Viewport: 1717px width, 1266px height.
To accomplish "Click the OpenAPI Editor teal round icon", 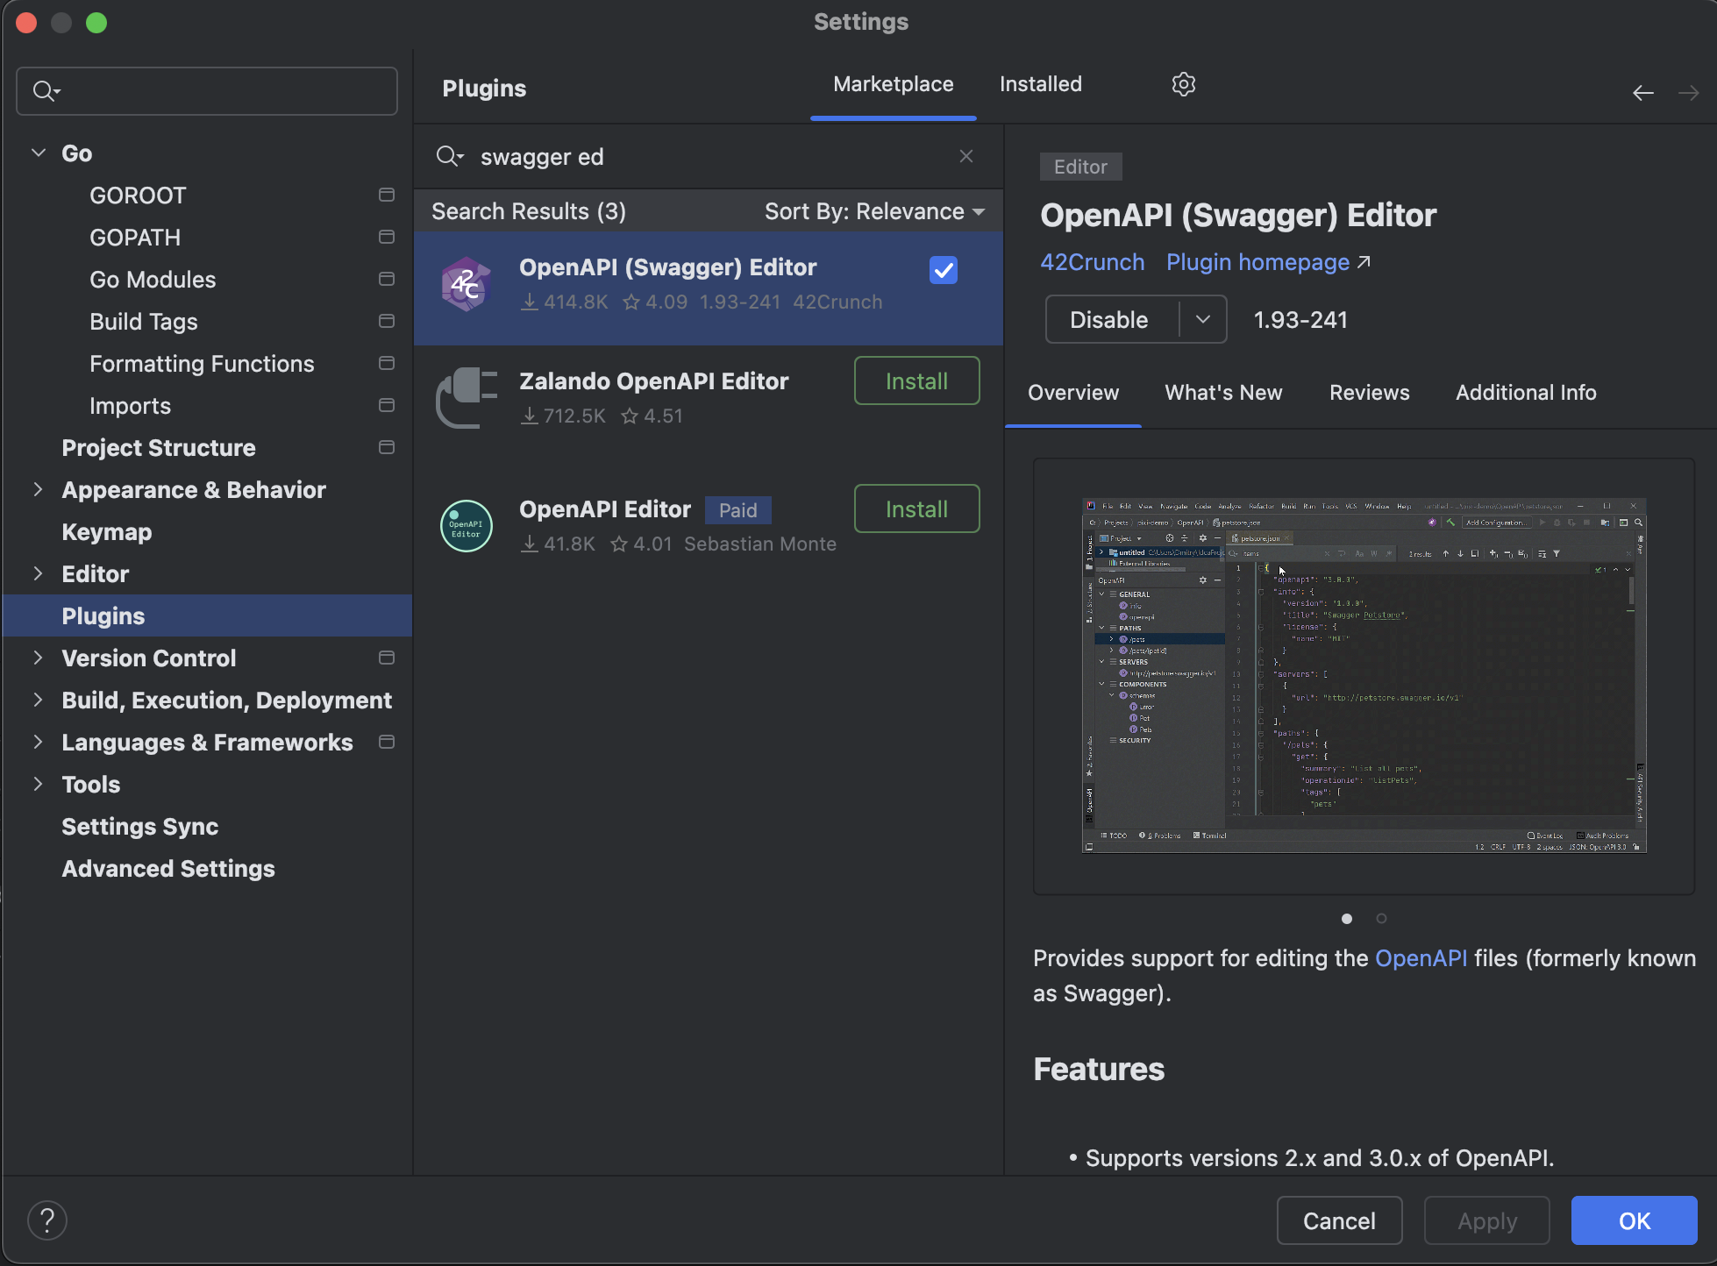I will coord(466,525).
